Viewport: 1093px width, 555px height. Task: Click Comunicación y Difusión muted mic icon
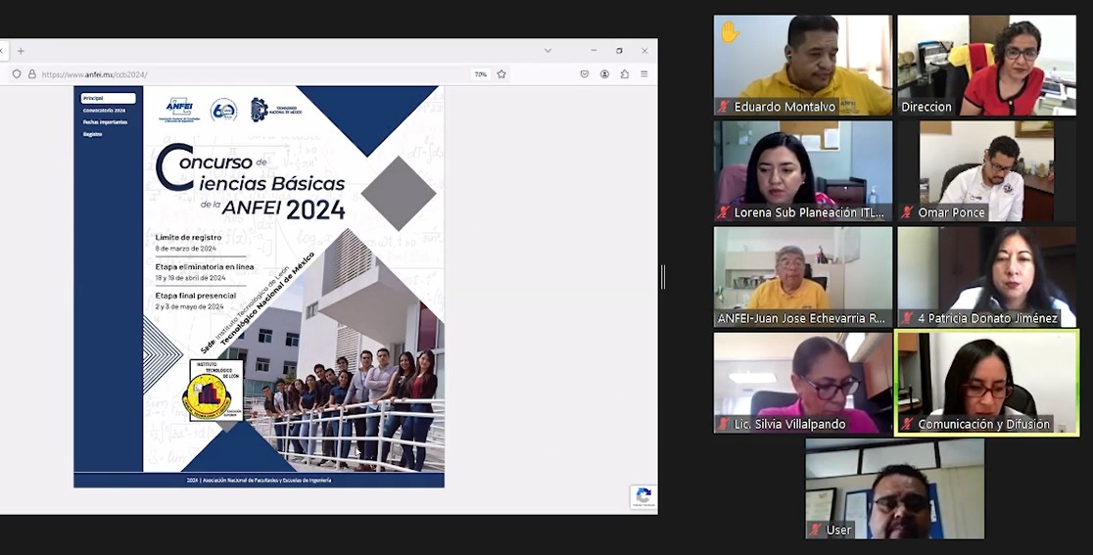pyautogui.click(x=907, y=424)
